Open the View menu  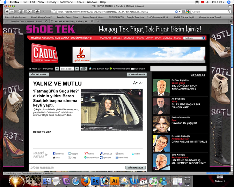tap(41, 2)
